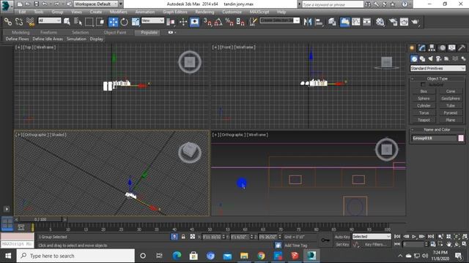Toggle Percent Snap
Viewport: 469px width, 263px height.
pyautogui.click(x=229, y=22)
